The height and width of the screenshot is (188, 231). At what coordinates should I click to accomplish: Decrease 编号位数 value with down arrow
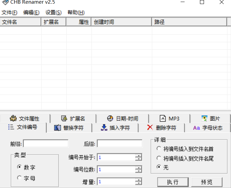coord(138,171)
